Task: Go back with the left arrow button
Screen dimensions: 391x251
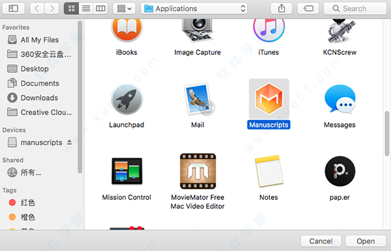Action: click(x=37, y=8)
